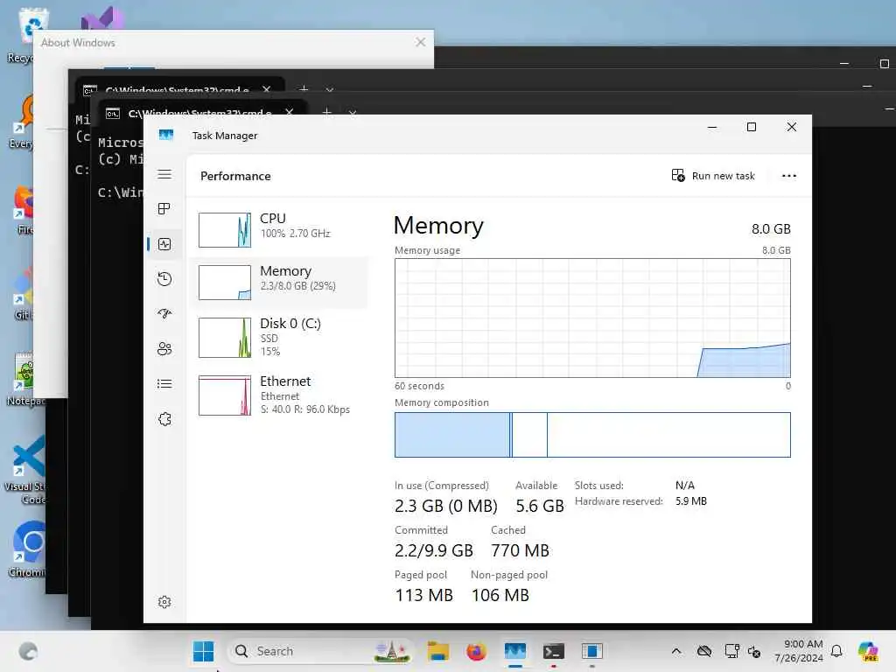The height and width of the screenshot is (672, 896).
Task: Click the Memory usage graph
Action: [592, 318]
